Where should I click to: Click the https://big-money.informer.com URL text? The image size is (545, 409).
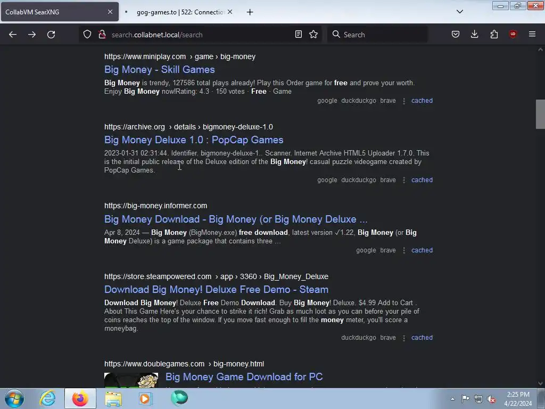pos(156,206)
